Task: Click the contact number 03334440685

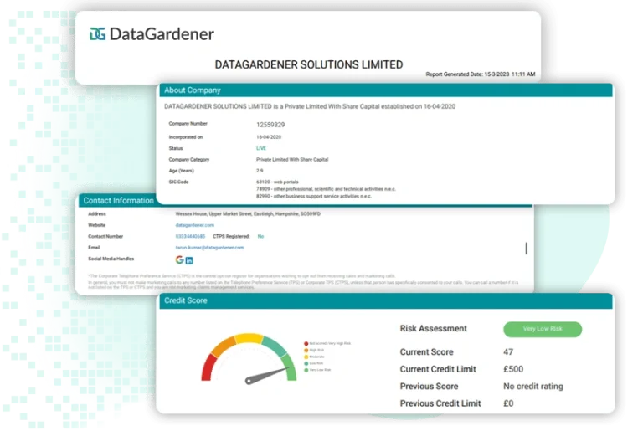Action: (x=190, y=236)
